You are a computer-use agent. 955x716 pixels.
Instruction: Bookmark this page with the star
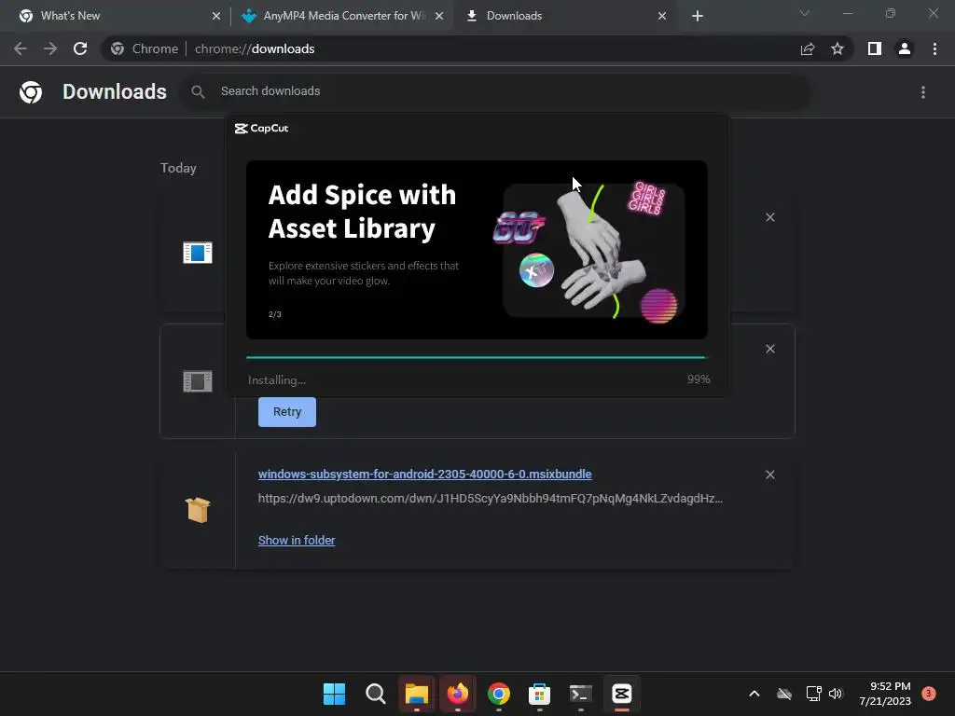[837, 48]
